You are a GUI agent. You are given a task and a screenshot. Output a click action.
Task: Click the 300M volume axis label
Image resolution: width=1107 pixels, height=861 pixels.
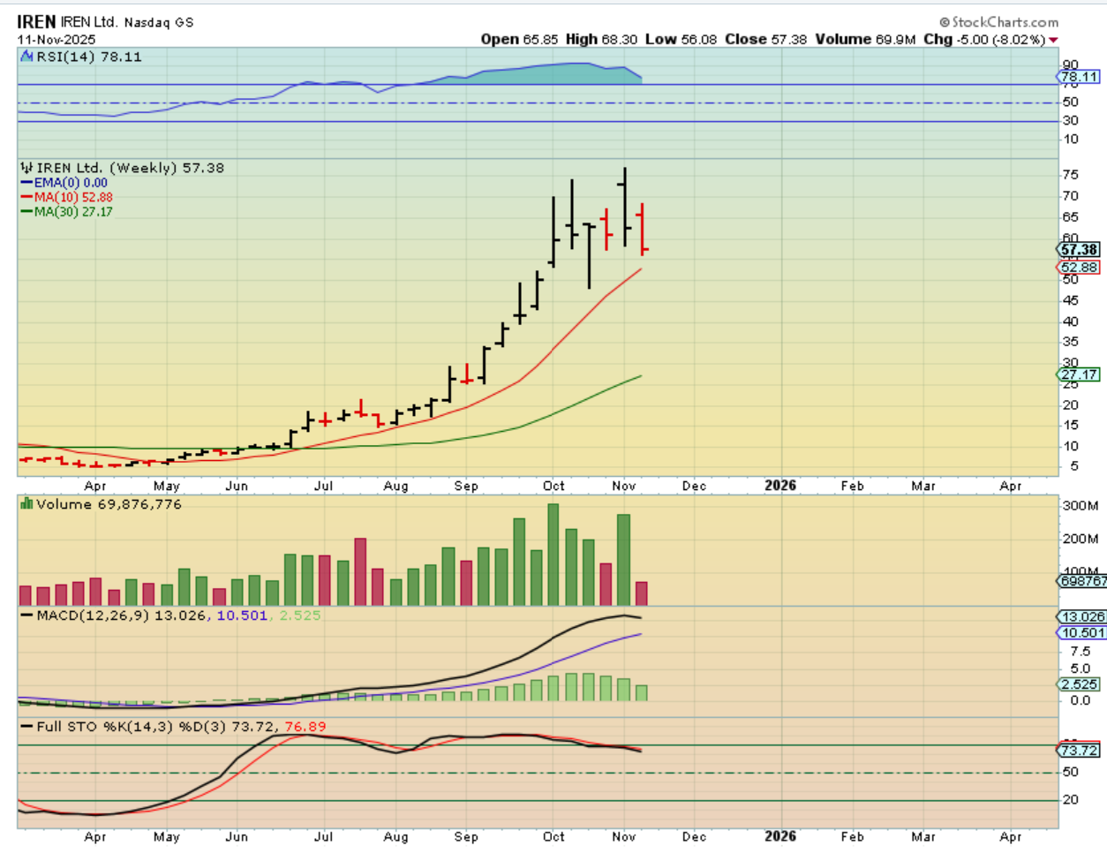[x=1081, y=506]
